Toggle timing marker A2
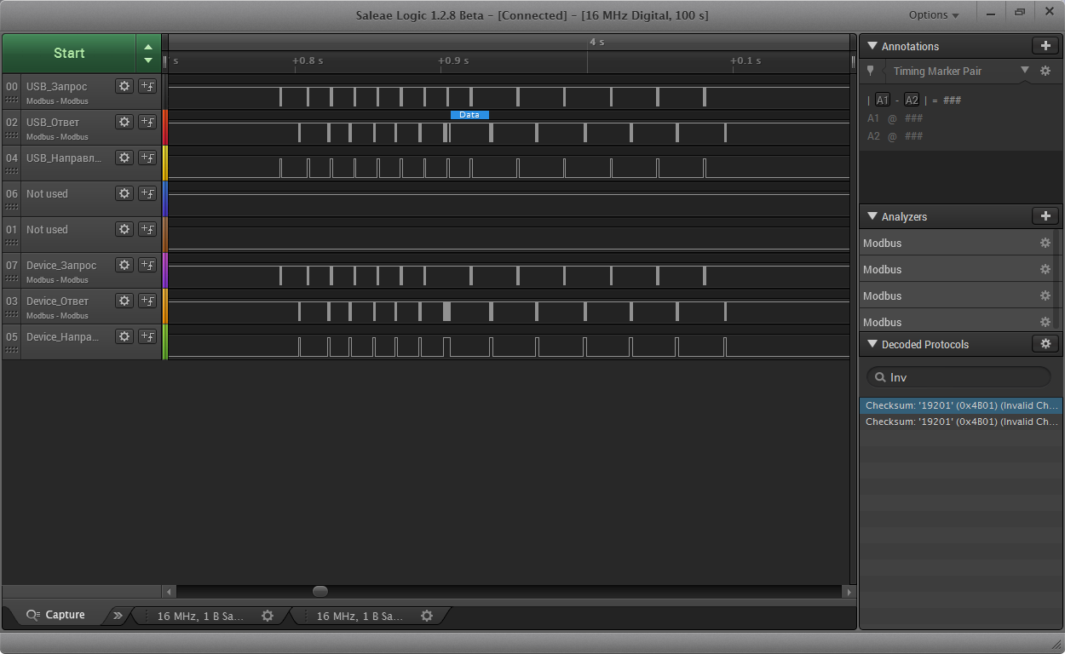The width and height of the screenshot is (1065, 654). pyautogui.click(x=912, y=100)
